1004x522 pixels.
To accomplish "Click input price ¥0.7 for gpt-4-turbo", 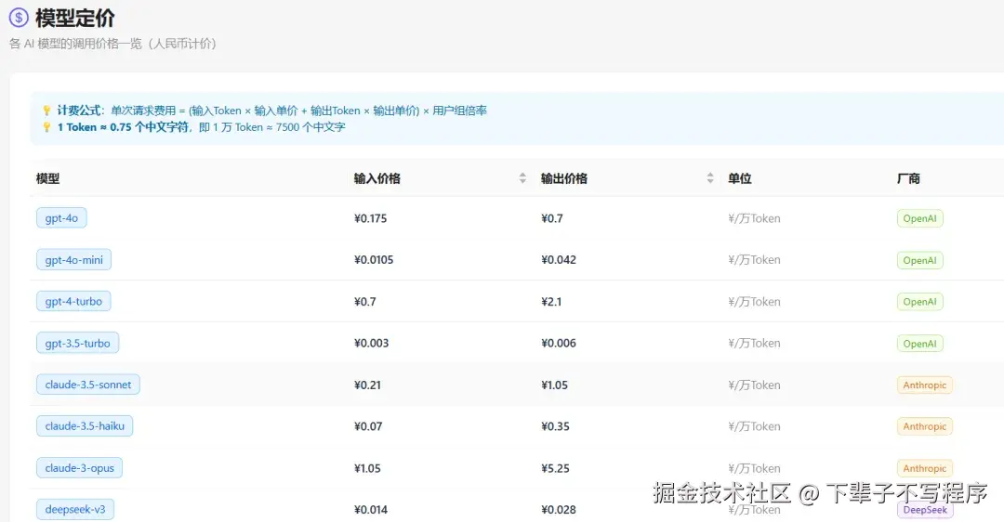I will click(365, 301).
